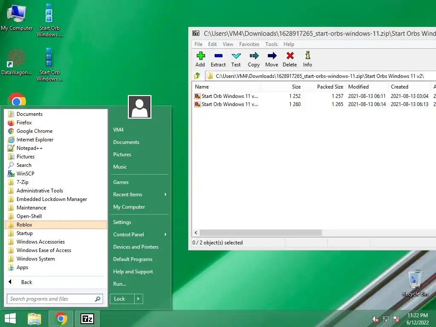
Task: Expand the Embedded Lockdown Manager folder
Action: pyautogui.click(x=56, y=199)
